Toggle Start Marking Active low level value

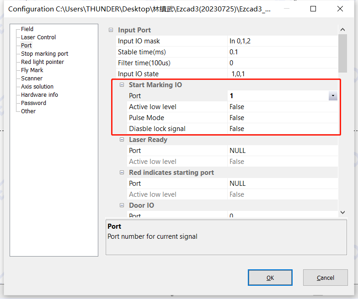(x=283, y=107)
